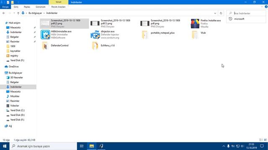This screenshot has height=150, width=268.
Task: Click the forward navigation arrow
Action: tap(10, 13)
